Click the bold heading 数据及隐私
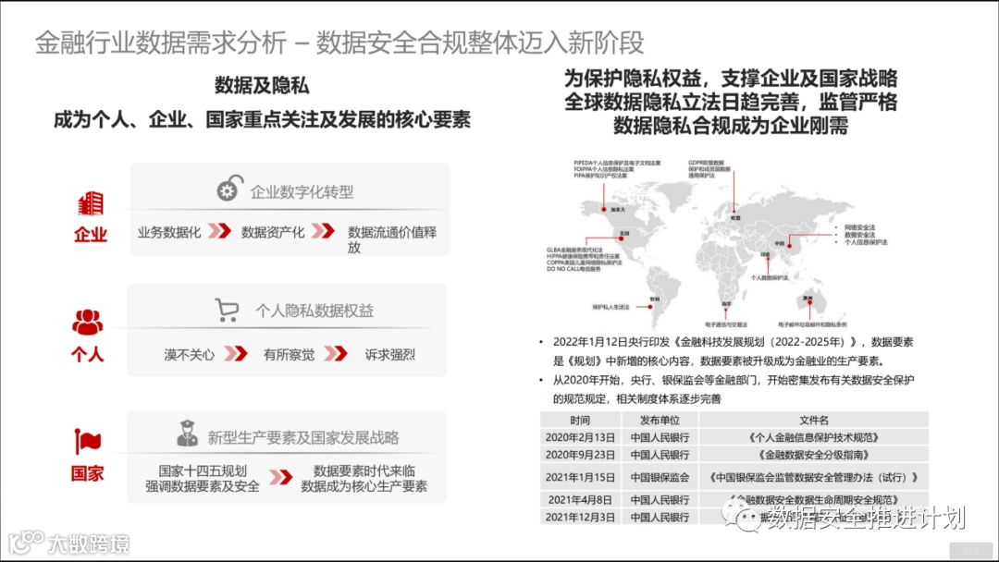The image size is (999, 562). [261, 86]
